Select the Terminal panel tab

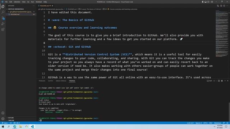pyautogui.click(x=72, y=81)
